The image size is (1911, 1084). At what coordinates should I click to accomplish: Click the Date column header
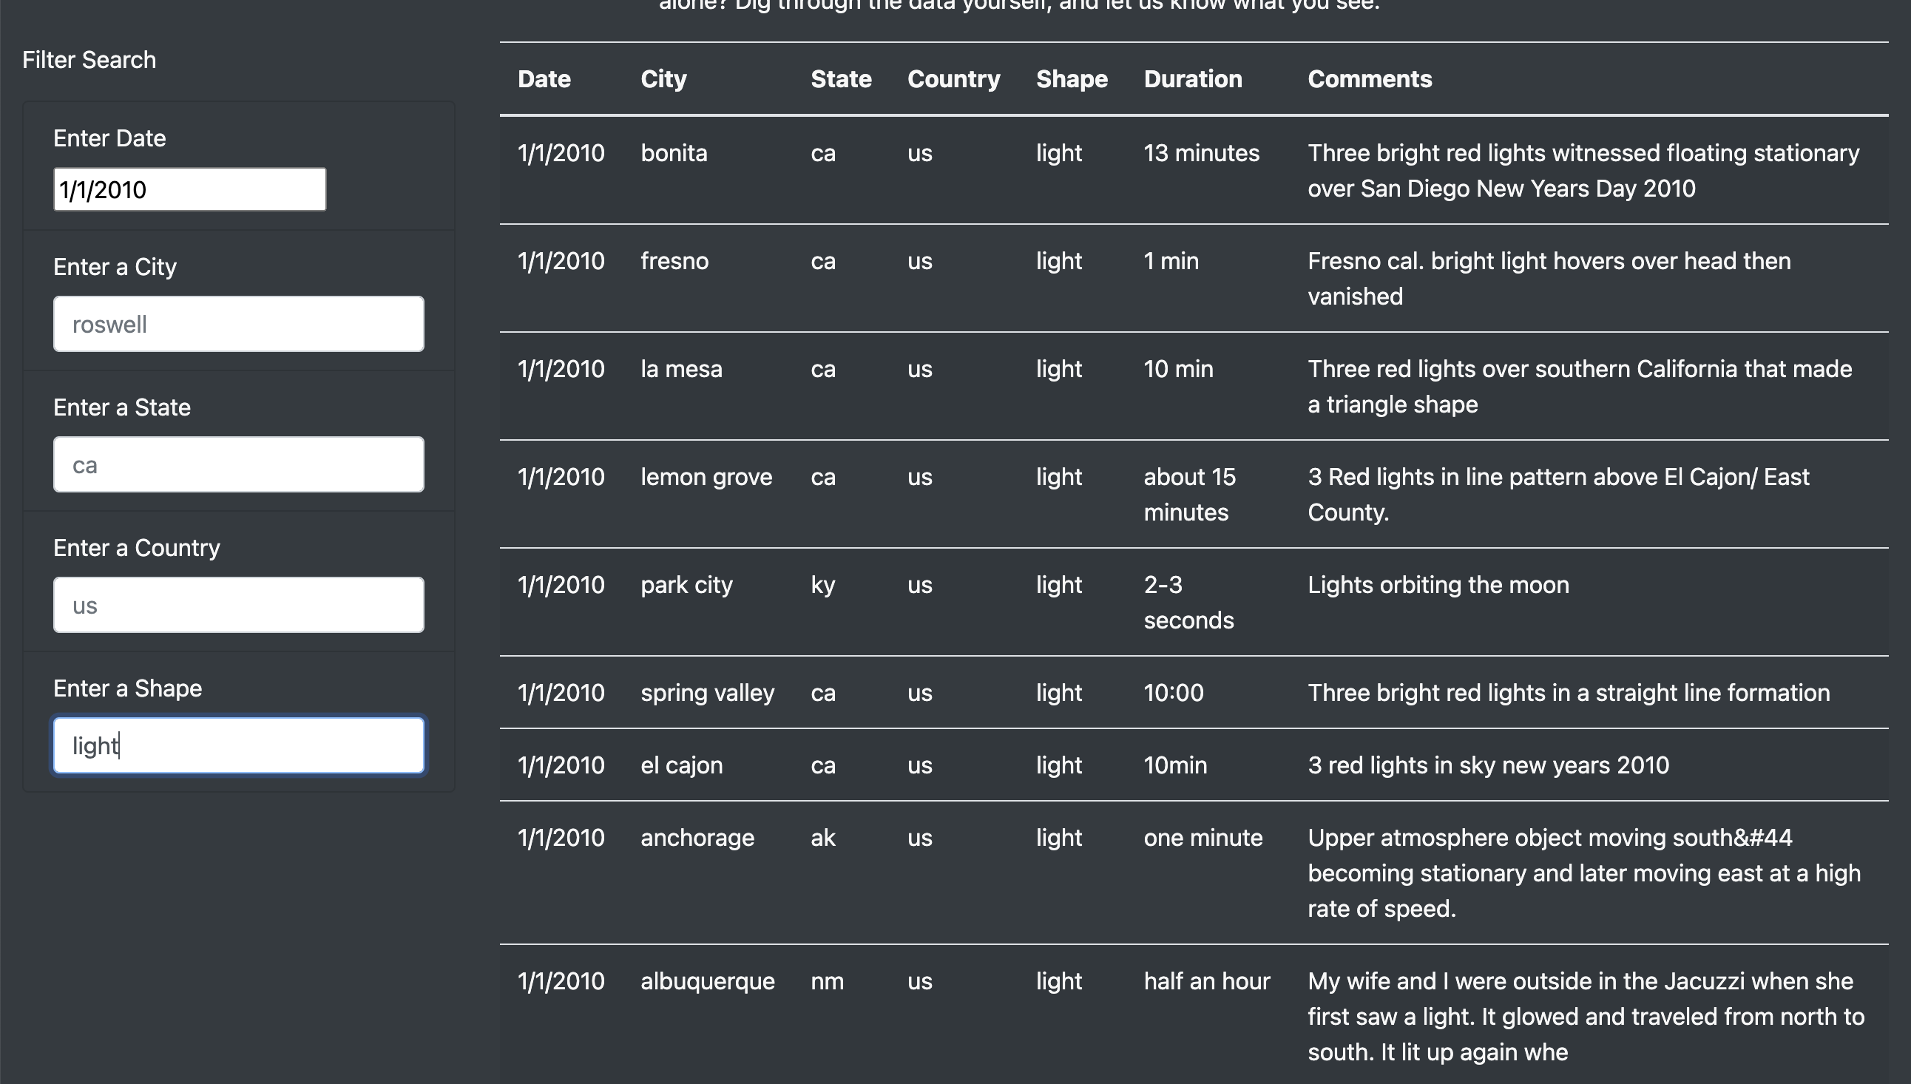(543, 78)
